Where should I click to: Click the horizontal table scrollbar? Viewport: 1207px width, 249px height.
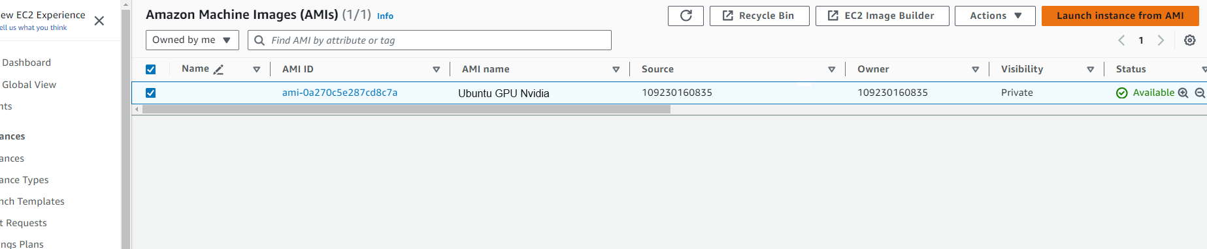(406, 110)
